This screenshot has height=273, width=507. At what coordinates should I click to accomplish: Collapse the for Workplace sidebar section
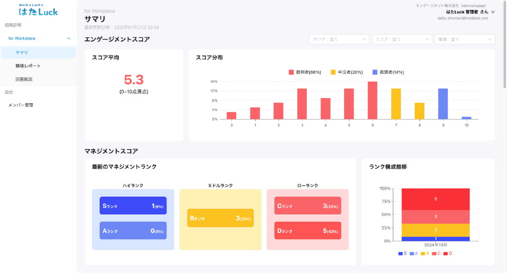pos(69,38)
